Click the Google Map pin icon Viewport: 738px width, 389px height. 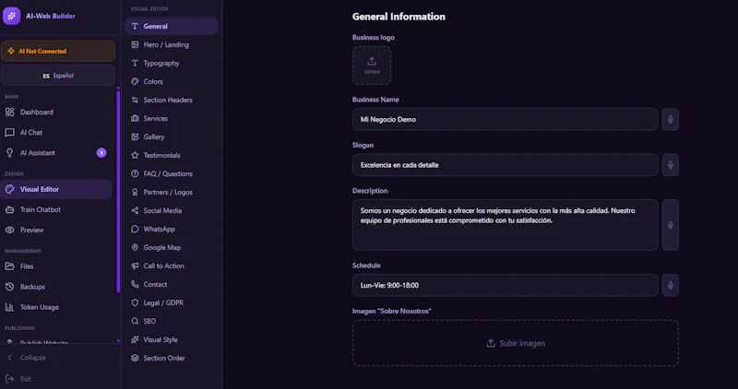tap(135, 247)
